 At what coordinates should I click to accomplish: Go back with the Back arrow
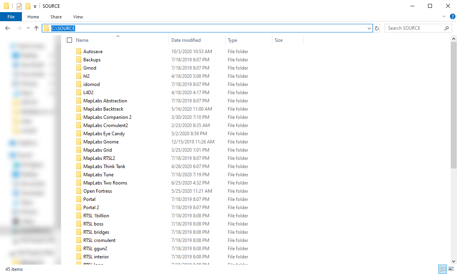7,28
